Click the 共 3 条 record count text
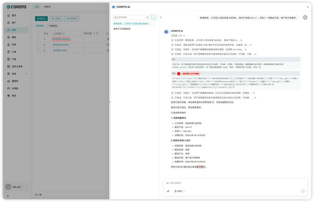This screenshot has height=202, width=314. [38, 195]
